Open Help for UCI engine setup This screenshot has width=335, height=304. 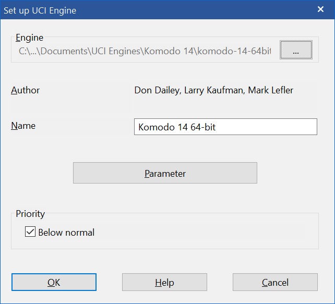point(164,282)
